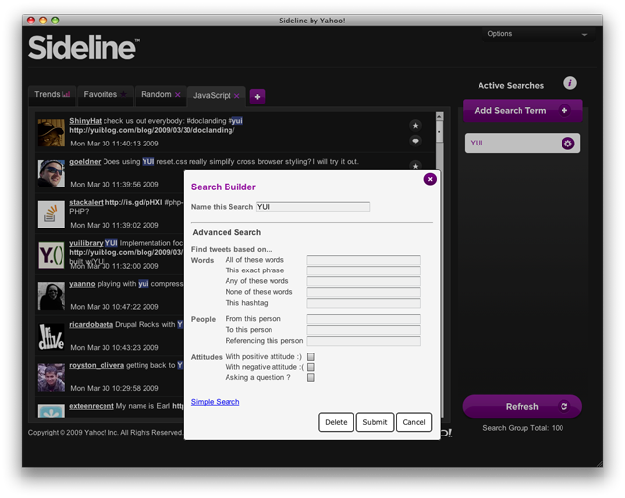The height and width of the screenshot is (498, 625).
Task: Switch to the Favorites tab
Action: pos(105,95)
